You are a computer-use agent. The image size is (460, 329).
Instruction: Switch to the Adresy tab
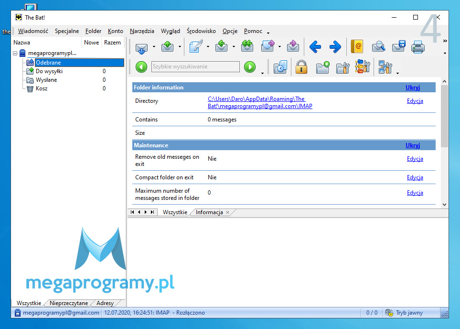point(105,303)
